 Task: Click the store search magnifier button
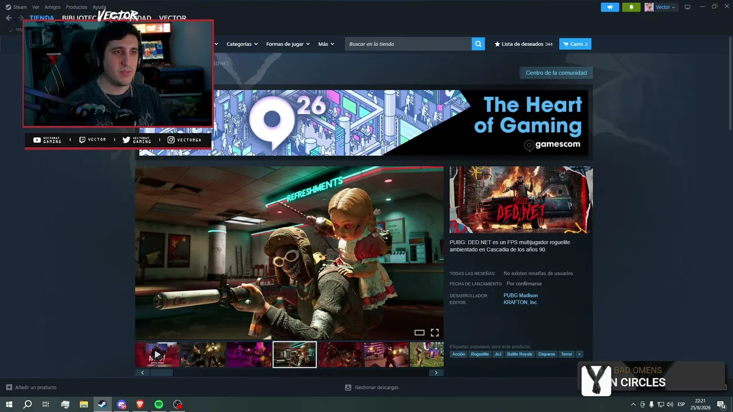[478, 44]
